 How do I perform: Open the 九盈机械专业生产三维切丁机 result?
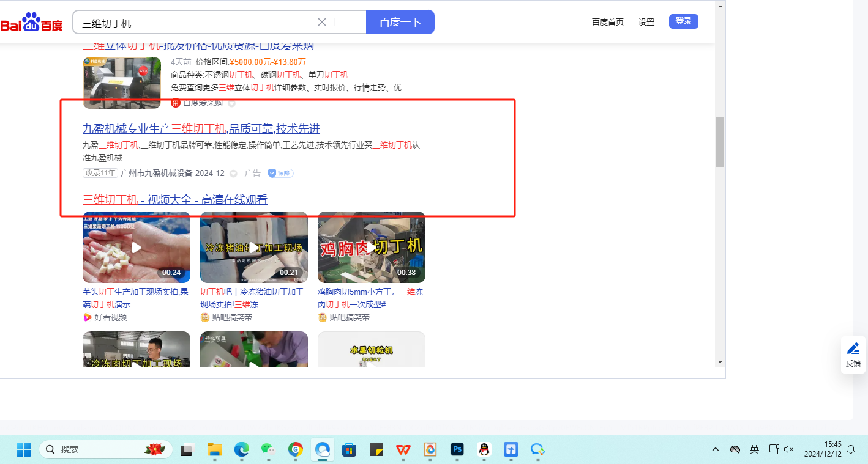pyautogui.click(x=201, y=129)
